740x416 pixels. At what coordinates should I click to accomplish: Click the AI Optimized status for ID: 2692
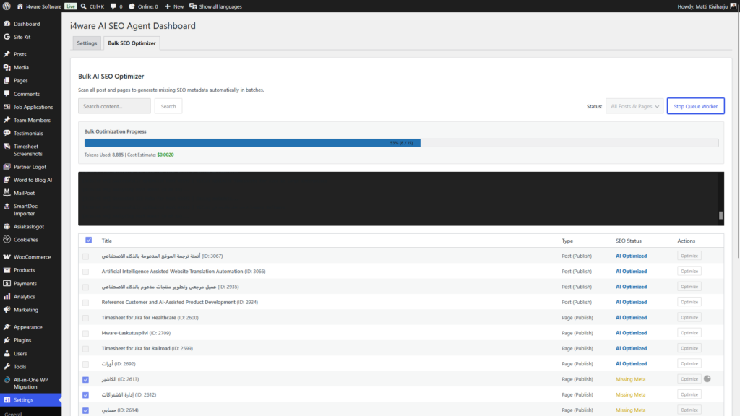click(x=631, y=364)
